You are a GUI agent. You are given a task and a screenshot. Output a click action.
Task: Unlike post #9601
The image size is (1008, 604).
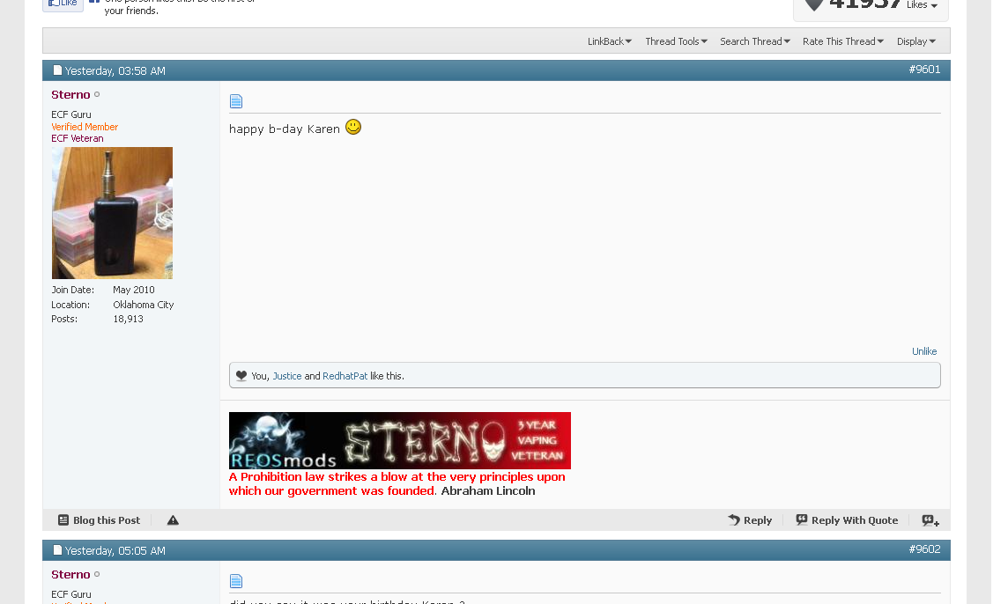[924, 351]
